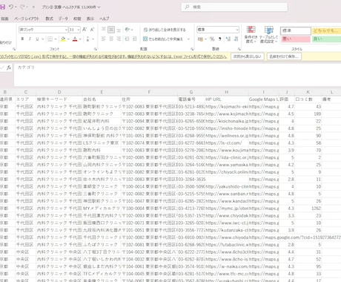The height and width of the screenshot is (282, 341).
Task: Open the データ ribbon tab
Action: click(x=63, y=19)
